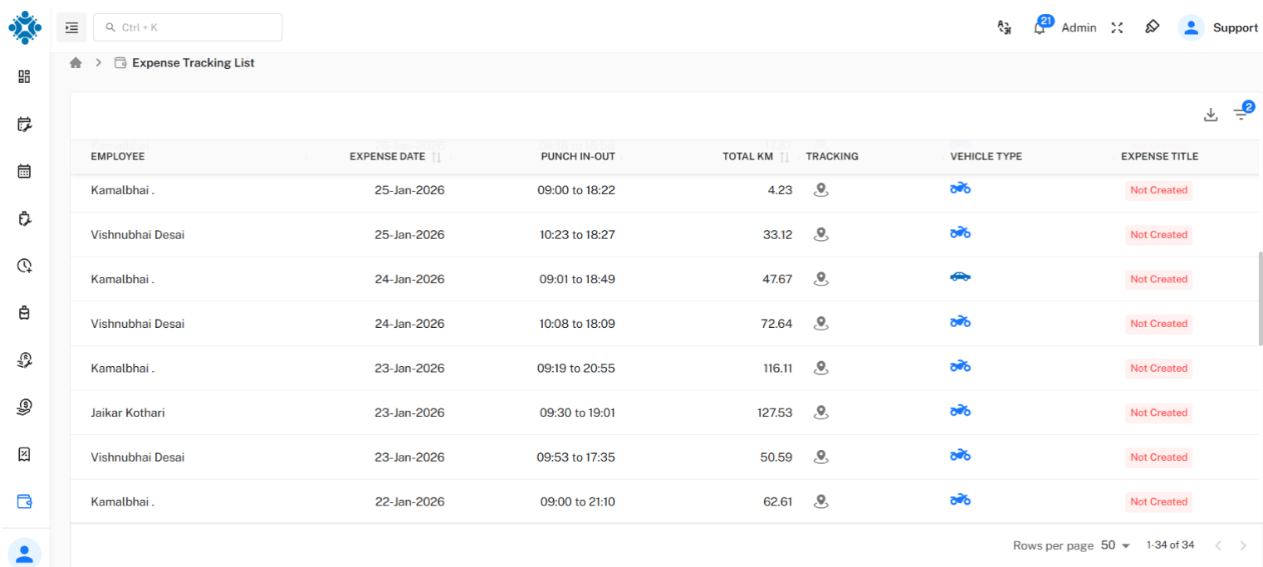Toggle the sidebar menu collapse button

(71, 27)
